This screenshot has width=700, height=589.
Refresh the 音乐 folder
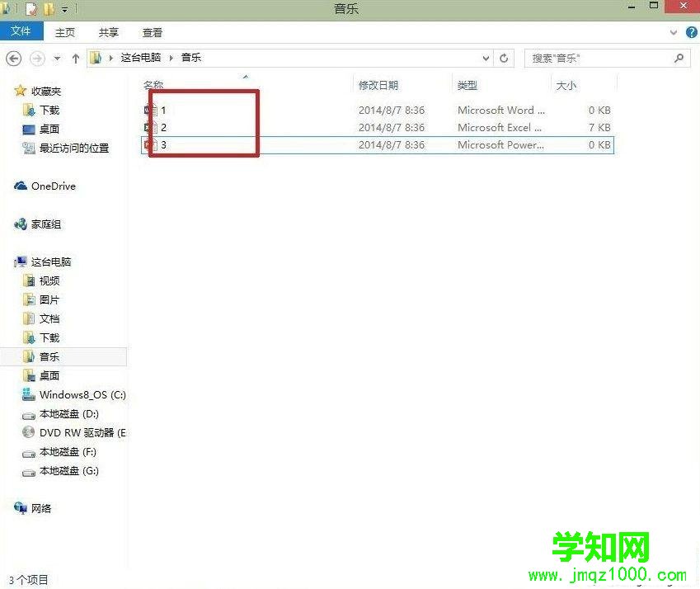click(504, 58)
